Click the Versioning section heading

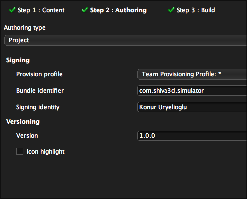pos(23,122)
